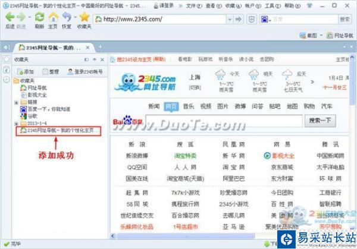Select the 地图 search category tab

pos(292,106)
